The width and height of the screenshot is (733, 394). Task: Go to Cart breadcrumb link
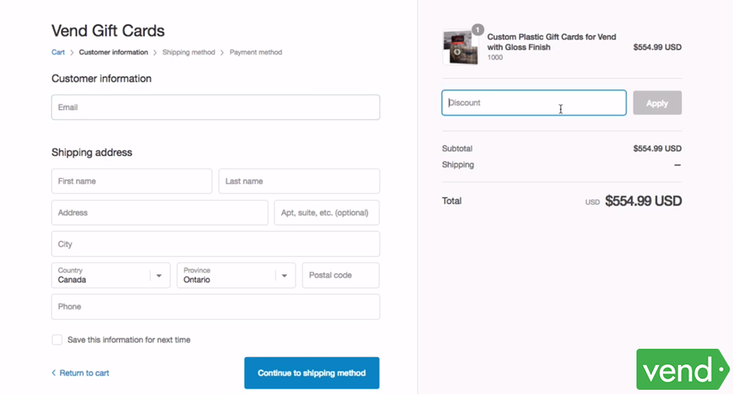(x=58, y=52)
